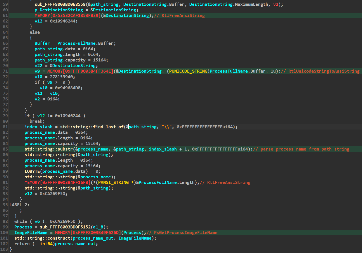Click line number 100 in the gutter
The image size is (362, 253).
coord(4,233)
